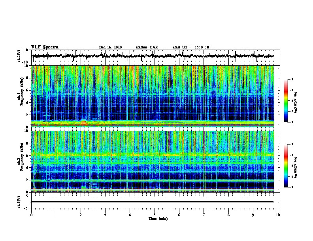313x241 pixels.
Task: Click the time-axis tick label "6"
Action: tap(179, 215)
